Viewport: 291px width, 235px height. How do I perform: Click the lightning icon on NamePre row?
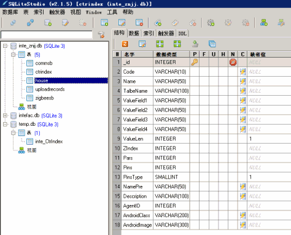243,187
